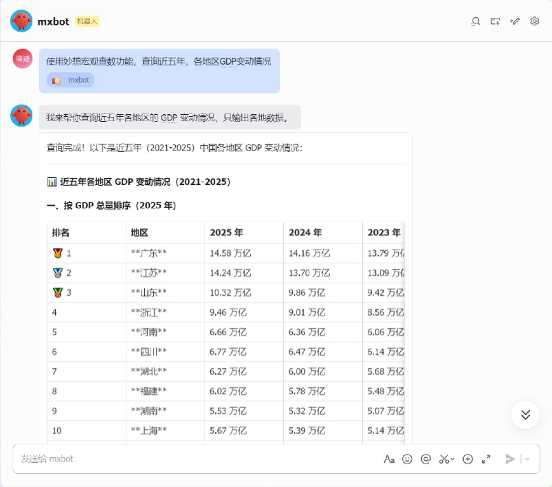Click the add-to-new-window icon in header

pyautogui.click(x=495, y=21)
